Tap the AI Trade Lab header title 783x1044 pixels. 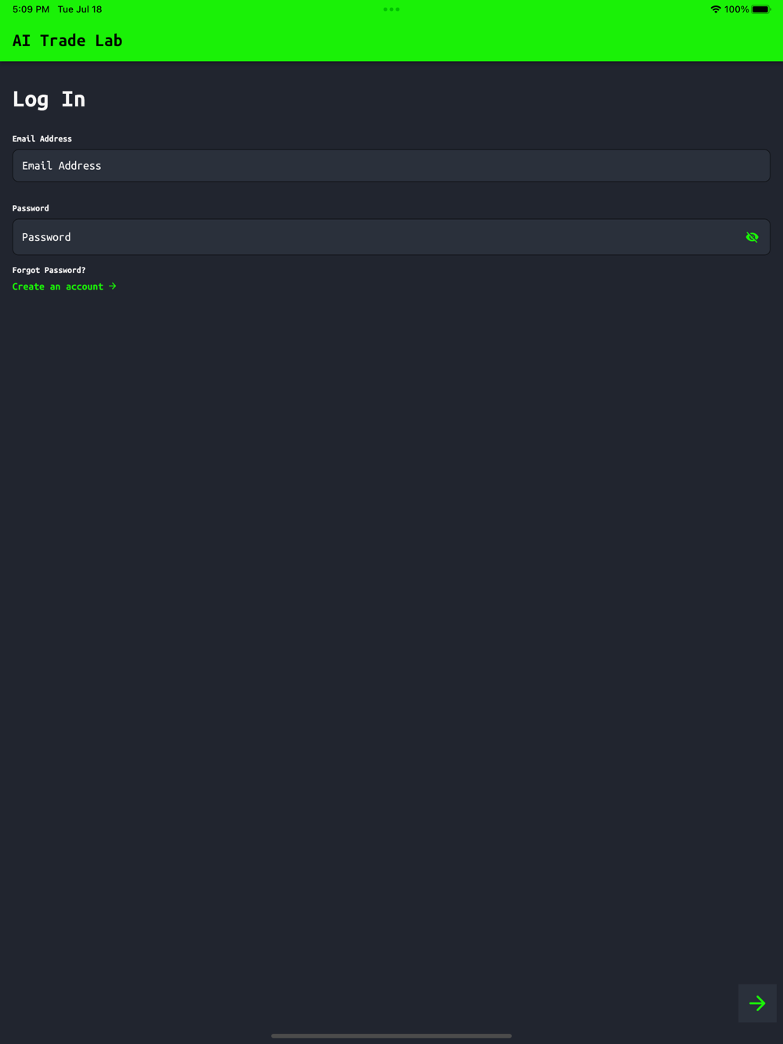pyautogui.click(x=67, y=41)
